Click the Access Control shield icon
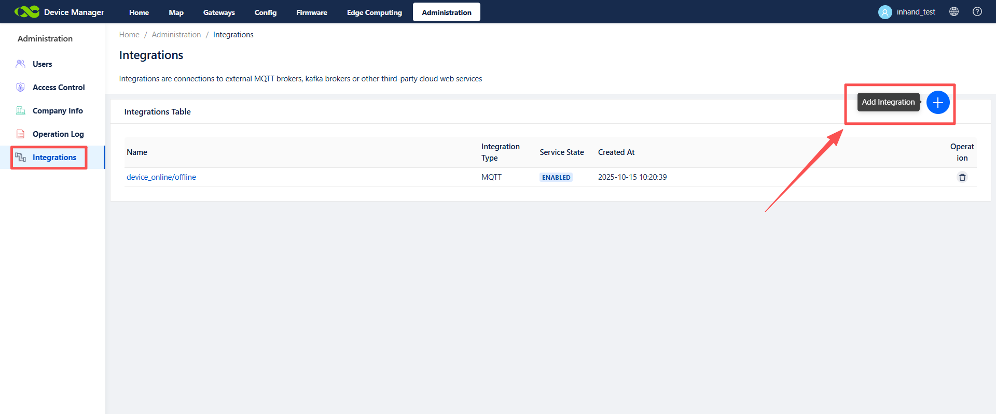The height and width of the screenshot is (414, 996). point(21,88)
